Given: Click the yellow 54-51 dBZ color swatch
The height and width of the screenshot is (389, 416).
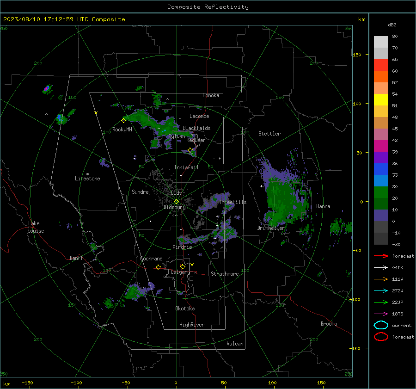Looking at the screenshot, I should coord(381,100).
